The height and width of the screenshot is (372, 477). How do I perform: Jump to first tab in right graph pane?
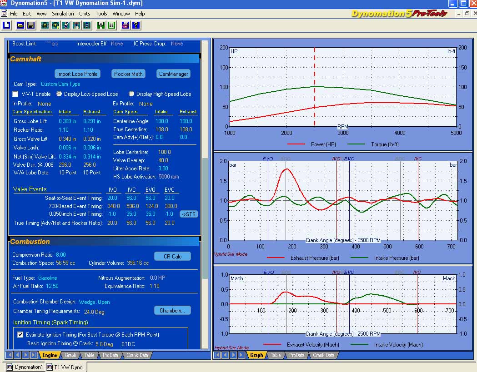click(x=217, y=355)
